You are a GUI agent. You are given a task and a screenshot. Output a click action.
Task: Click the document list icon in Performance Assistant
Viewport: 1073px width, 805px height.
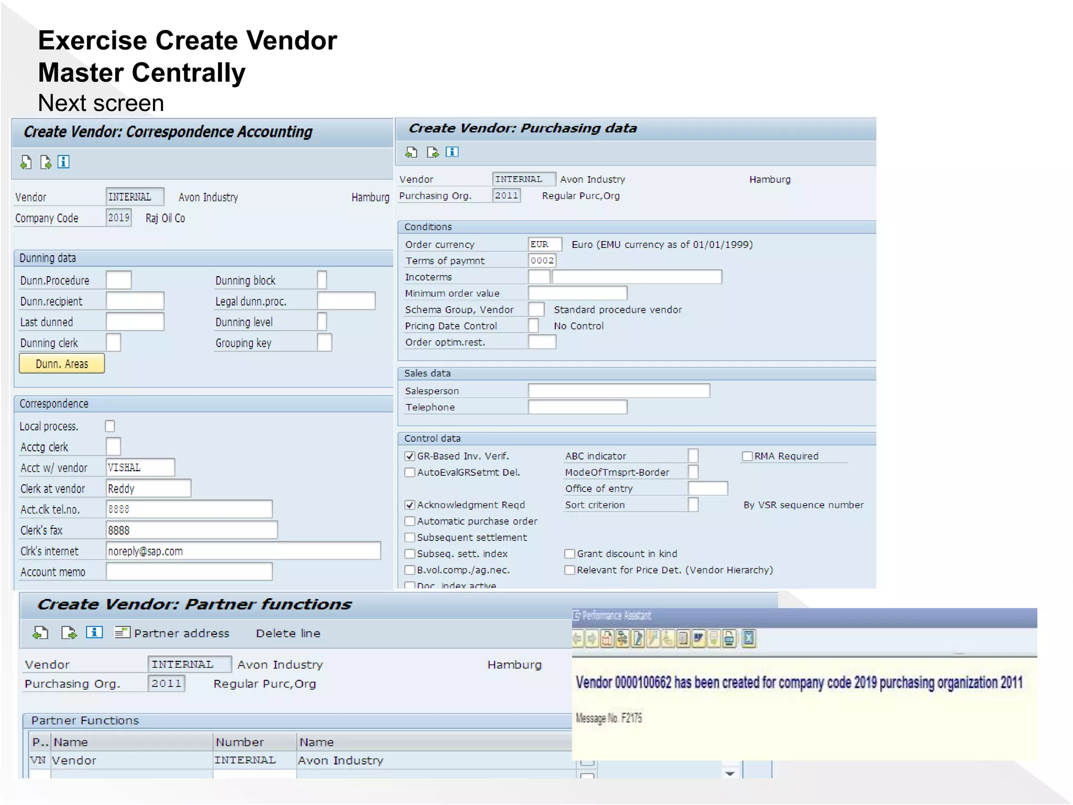click(x=683, y=639)
